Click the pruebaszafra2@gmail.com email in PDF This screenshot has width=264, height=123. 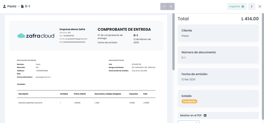point(76,39)
